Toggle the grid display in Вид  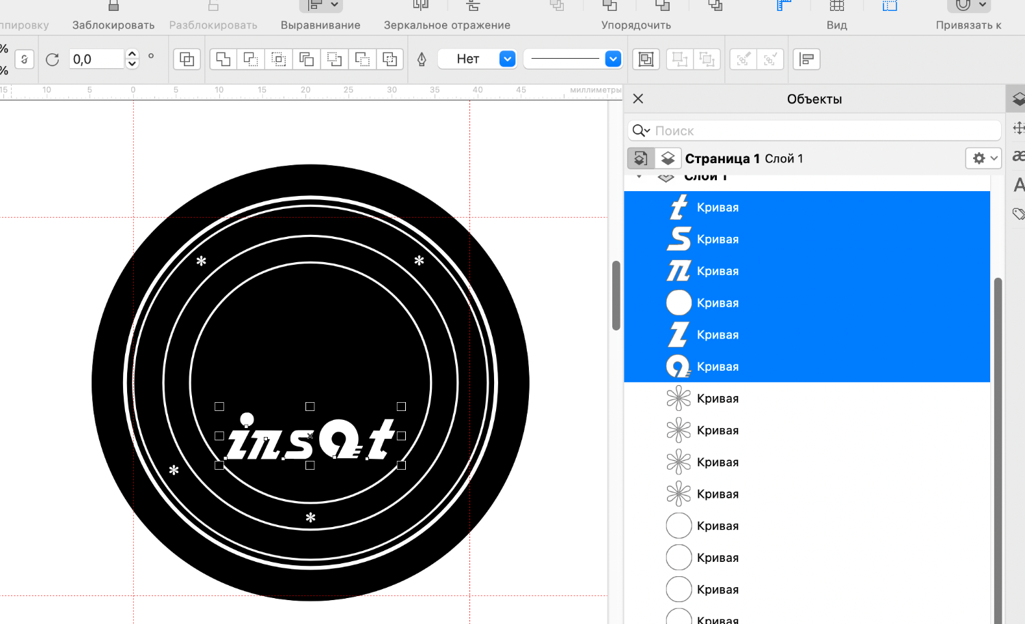tap(836, 7)
